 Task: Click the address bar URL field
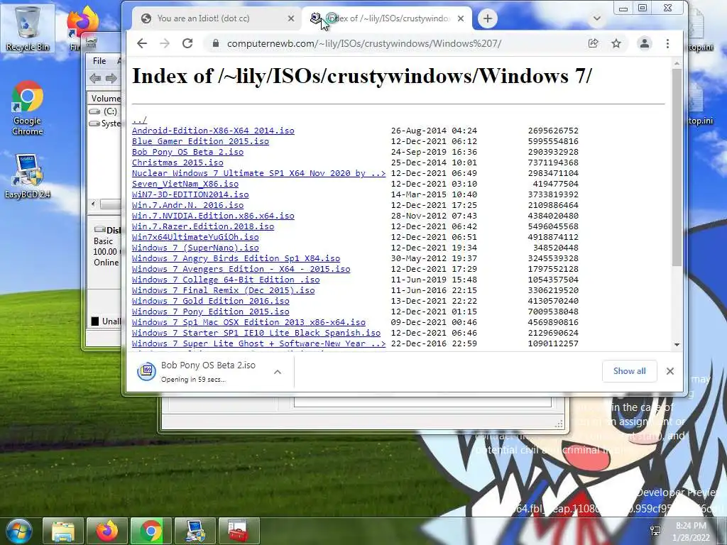(x=364, y=43)
